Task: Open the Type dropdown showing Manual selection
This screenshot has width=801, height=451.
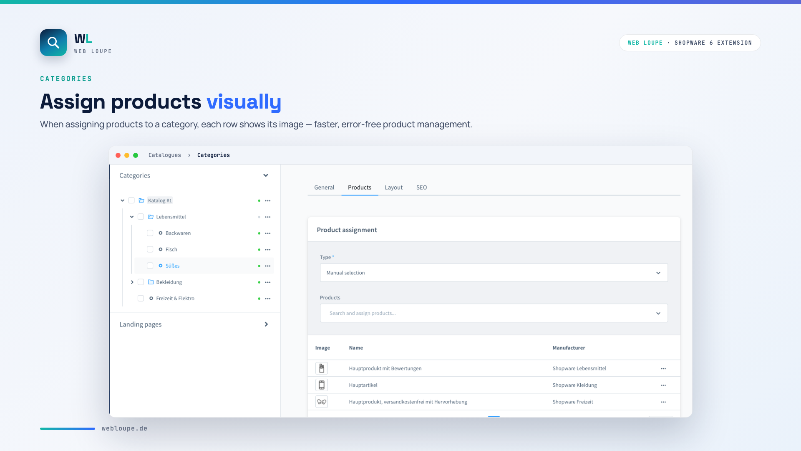Action: 494,273
